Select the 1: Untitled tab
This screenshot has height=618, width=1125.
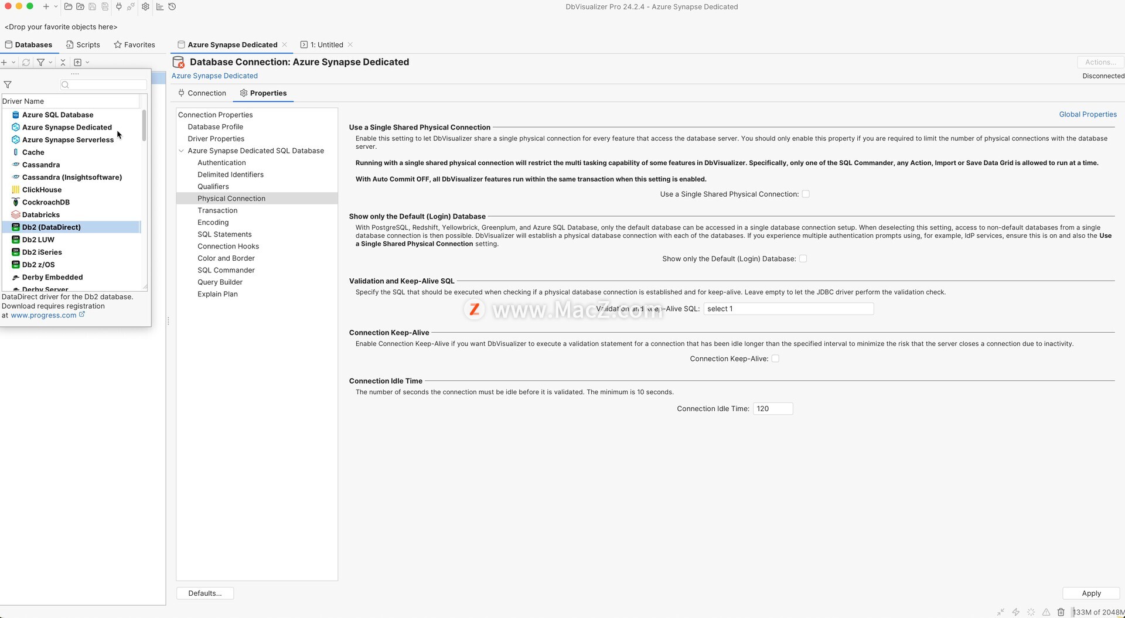pos(322,45)
